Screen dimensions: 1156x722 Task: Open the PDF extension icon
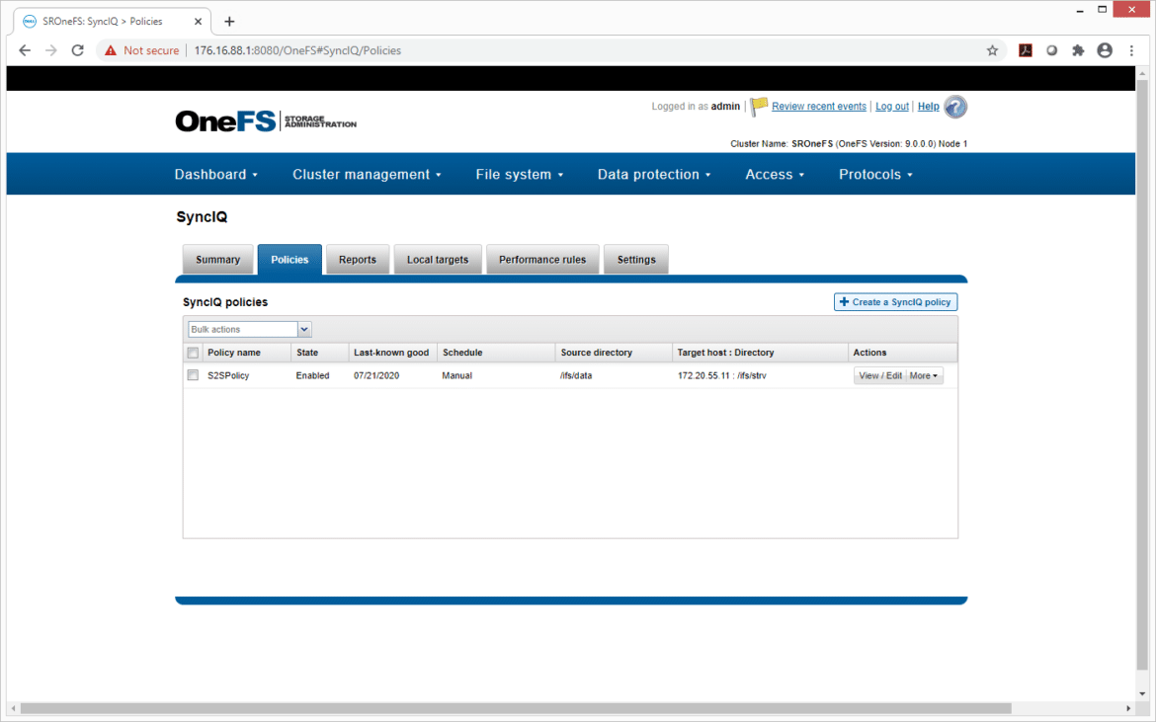1025,50
